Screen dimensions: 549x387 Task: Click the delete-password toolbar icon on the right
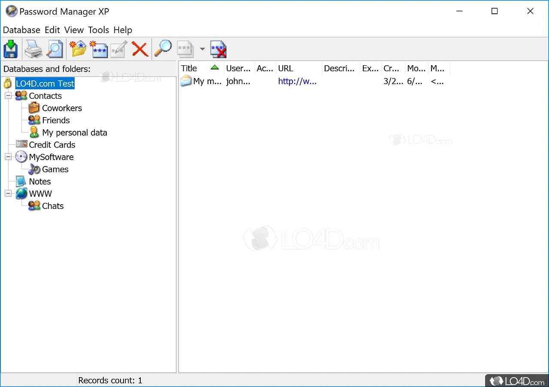pos(218,49)
